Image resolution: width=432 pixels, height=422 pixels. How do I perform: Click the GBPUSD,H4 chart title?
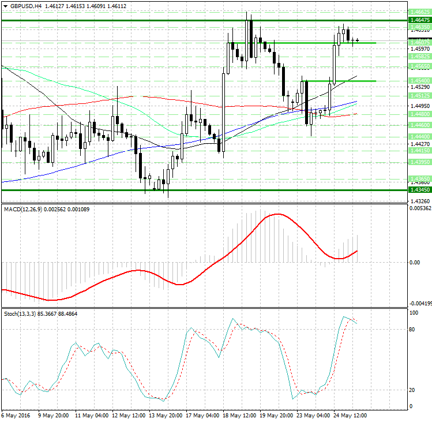22,6
